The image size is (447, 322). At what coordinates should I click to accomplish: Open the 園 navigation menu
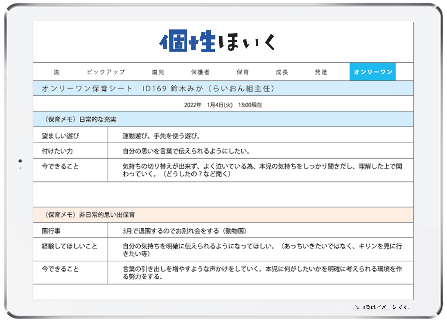click(57, 72)
